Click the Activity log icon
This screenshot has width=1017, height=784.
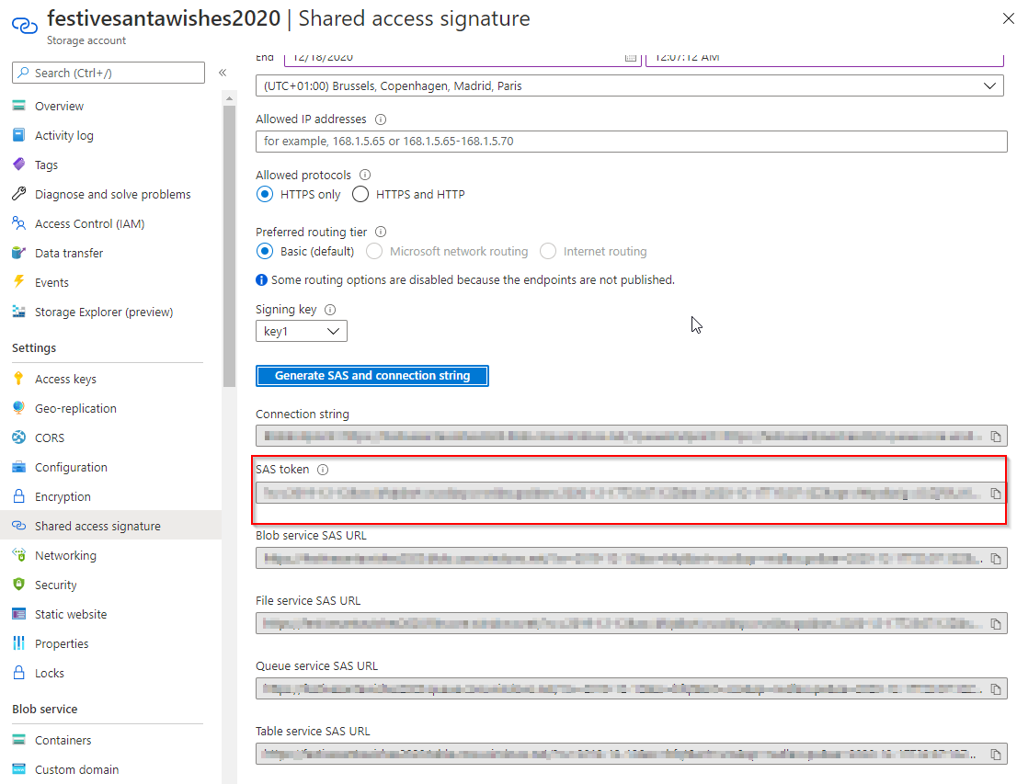point(18,135)
